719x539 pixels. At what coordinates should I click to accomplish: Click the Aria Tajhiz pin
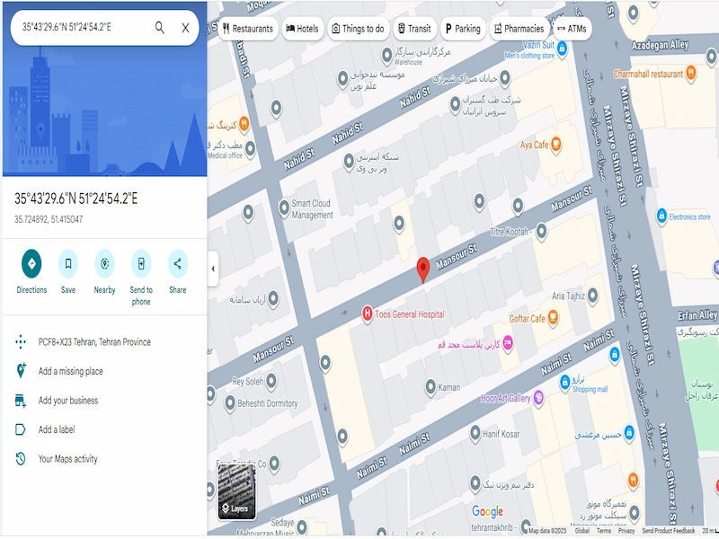pos(592,296)
